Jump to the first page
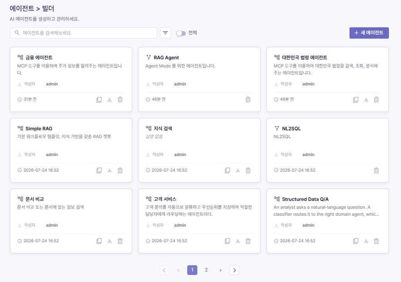Viewport: 401px width, 282px height. coord(164,270)
